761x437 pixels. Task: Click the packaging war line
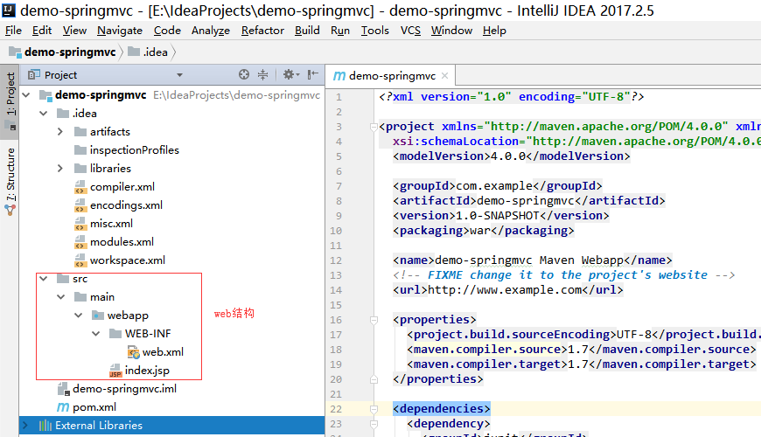click(x=484, y=231)
